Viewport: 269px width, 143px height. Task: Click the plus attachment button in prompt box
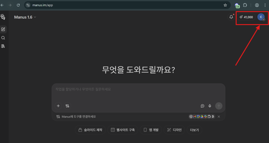click(58, 106)
